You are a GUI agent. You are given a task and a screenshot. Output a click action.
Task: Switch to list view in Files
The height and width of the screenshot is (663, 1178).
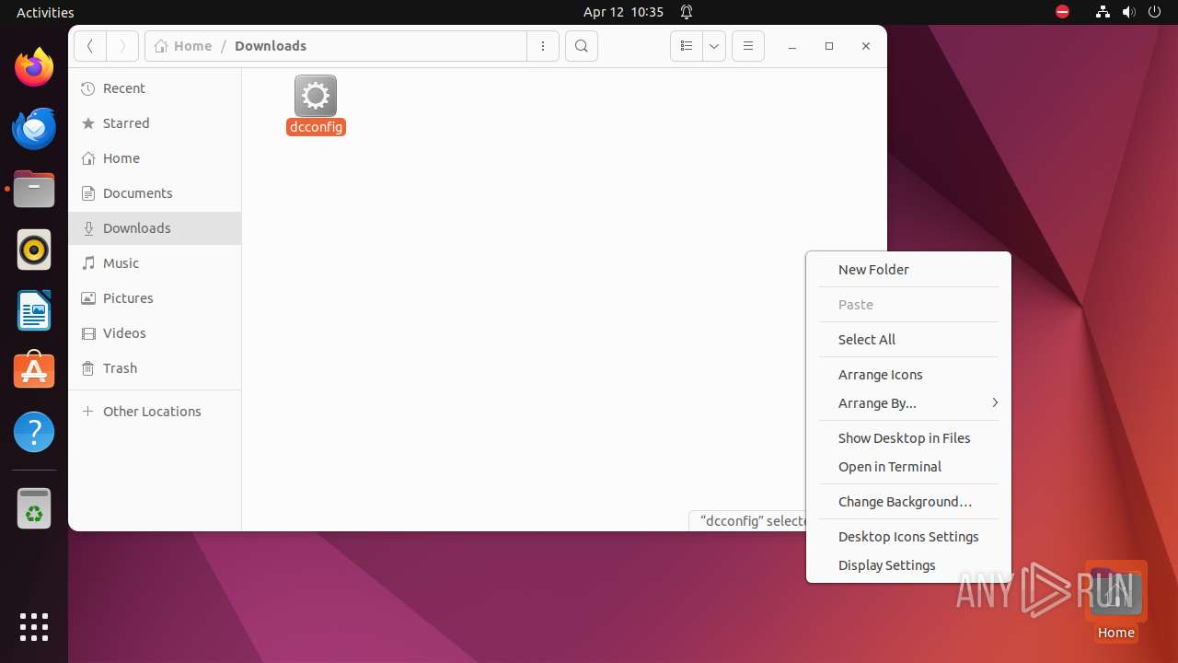pos(686,46)
